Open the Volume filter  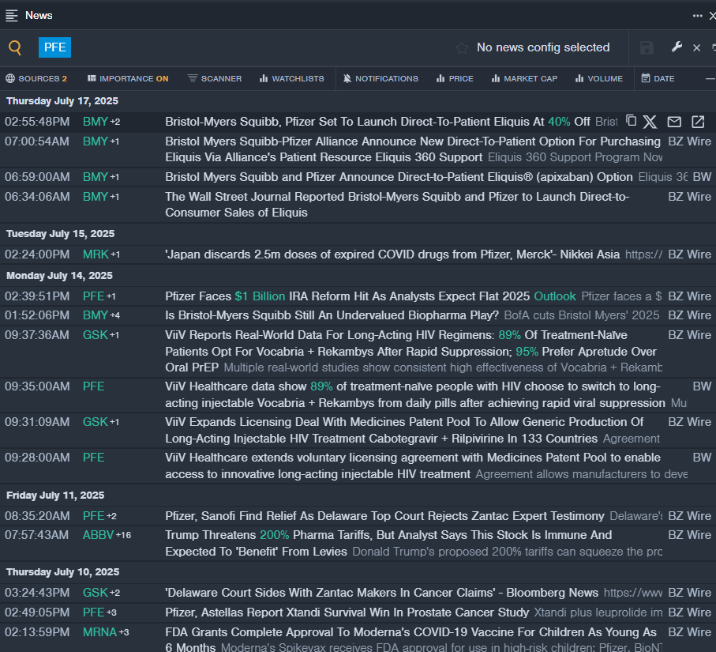click(x=599, y=79)
